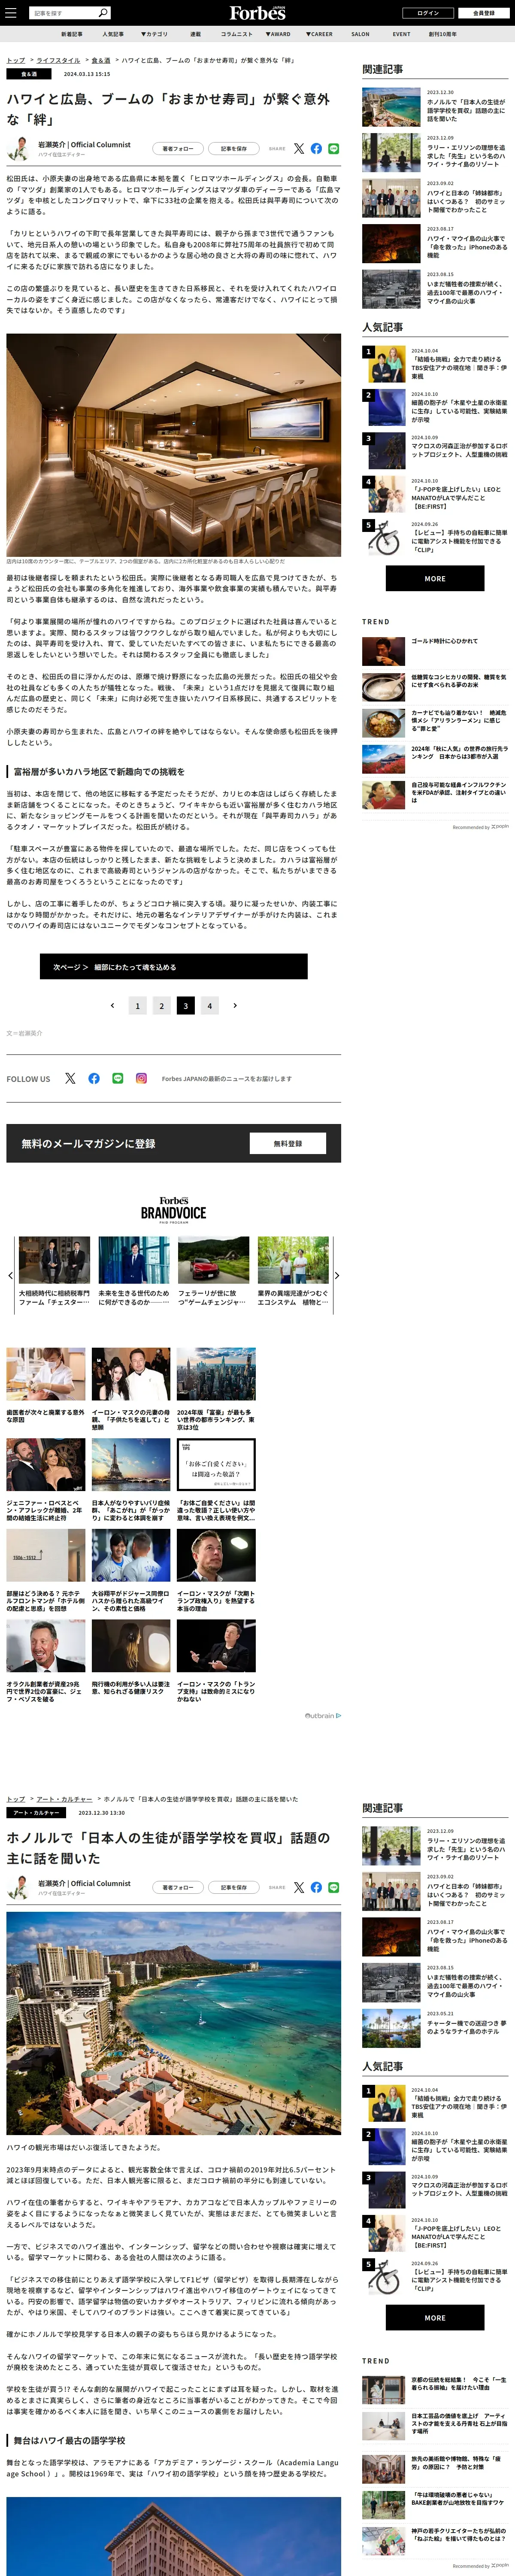Select page 2 in pagination
Screen dimensions: 515x2576
pos(162,1005)
